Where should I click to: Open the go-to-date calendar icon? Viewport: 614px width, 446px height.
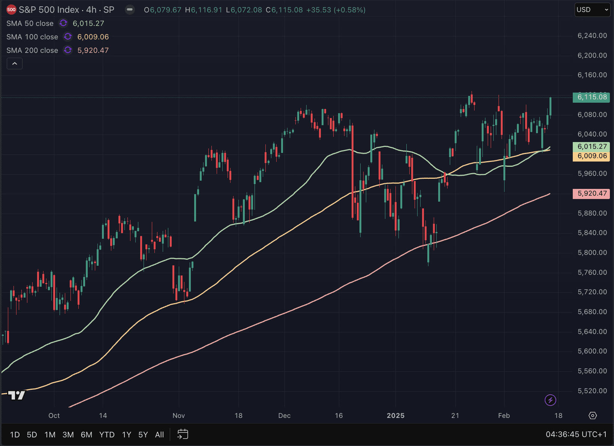coord(183,434)
